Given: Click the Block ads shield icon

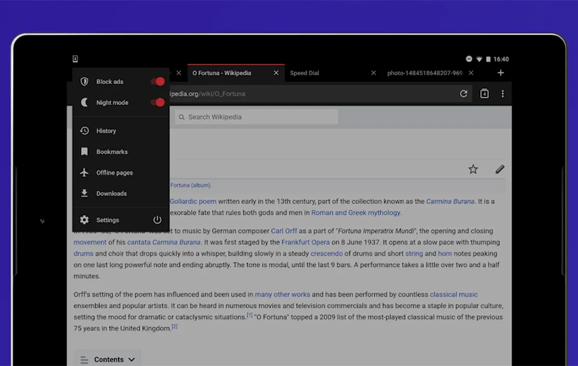Looking at the screenshot, I should 85,82.
